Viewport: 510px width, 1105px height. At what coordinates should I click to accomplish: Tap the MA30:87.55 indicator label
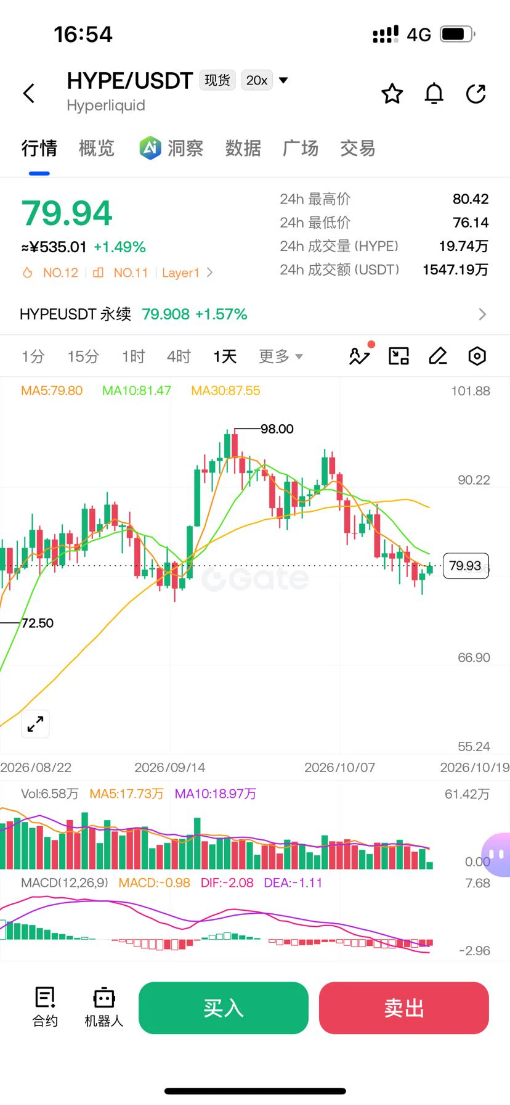225,390
